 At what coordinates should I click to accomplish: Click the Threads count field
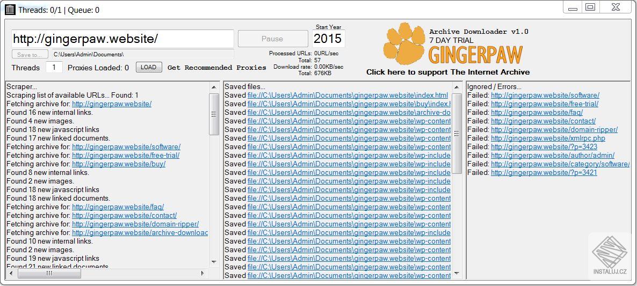(x=54, y=68)
